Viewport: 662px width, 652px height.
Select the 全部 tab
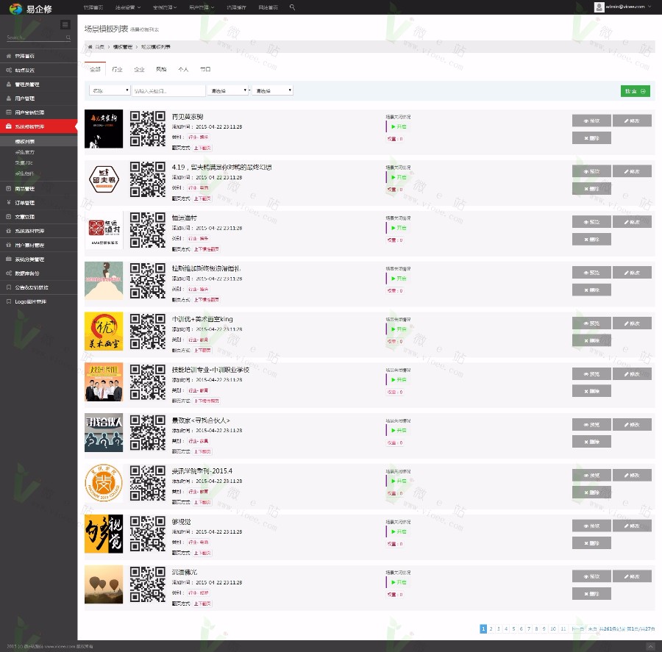96,69
